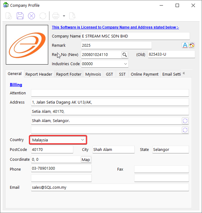Open the Report Header tab
This screenshot has width=202, height=213.
[39, 74]
